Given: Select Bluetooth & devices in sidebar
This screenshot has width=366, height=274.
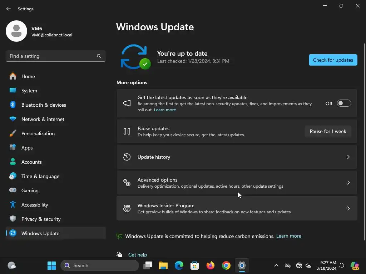Looking at the screenshot, I should (55, 105).
